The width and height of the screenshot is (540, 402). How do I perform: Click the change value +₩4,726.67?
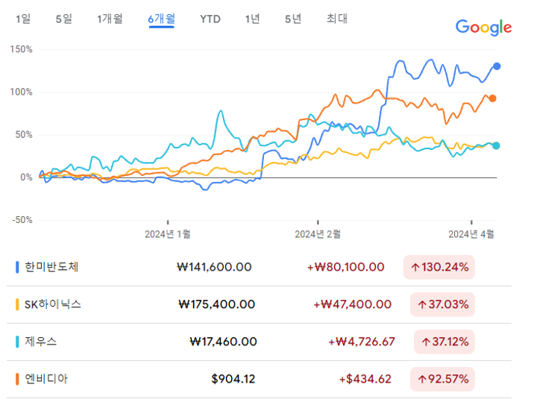362,342
